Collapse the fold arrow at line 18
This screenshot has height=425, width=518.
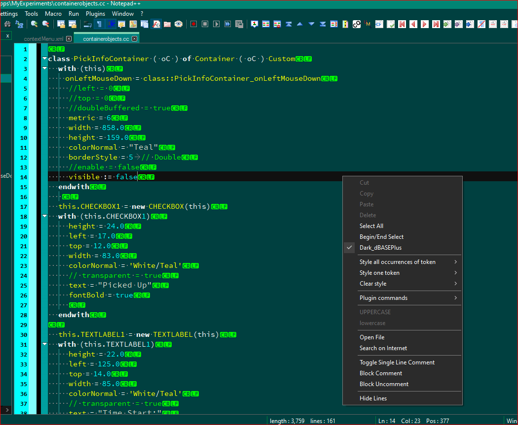[44, 216]
